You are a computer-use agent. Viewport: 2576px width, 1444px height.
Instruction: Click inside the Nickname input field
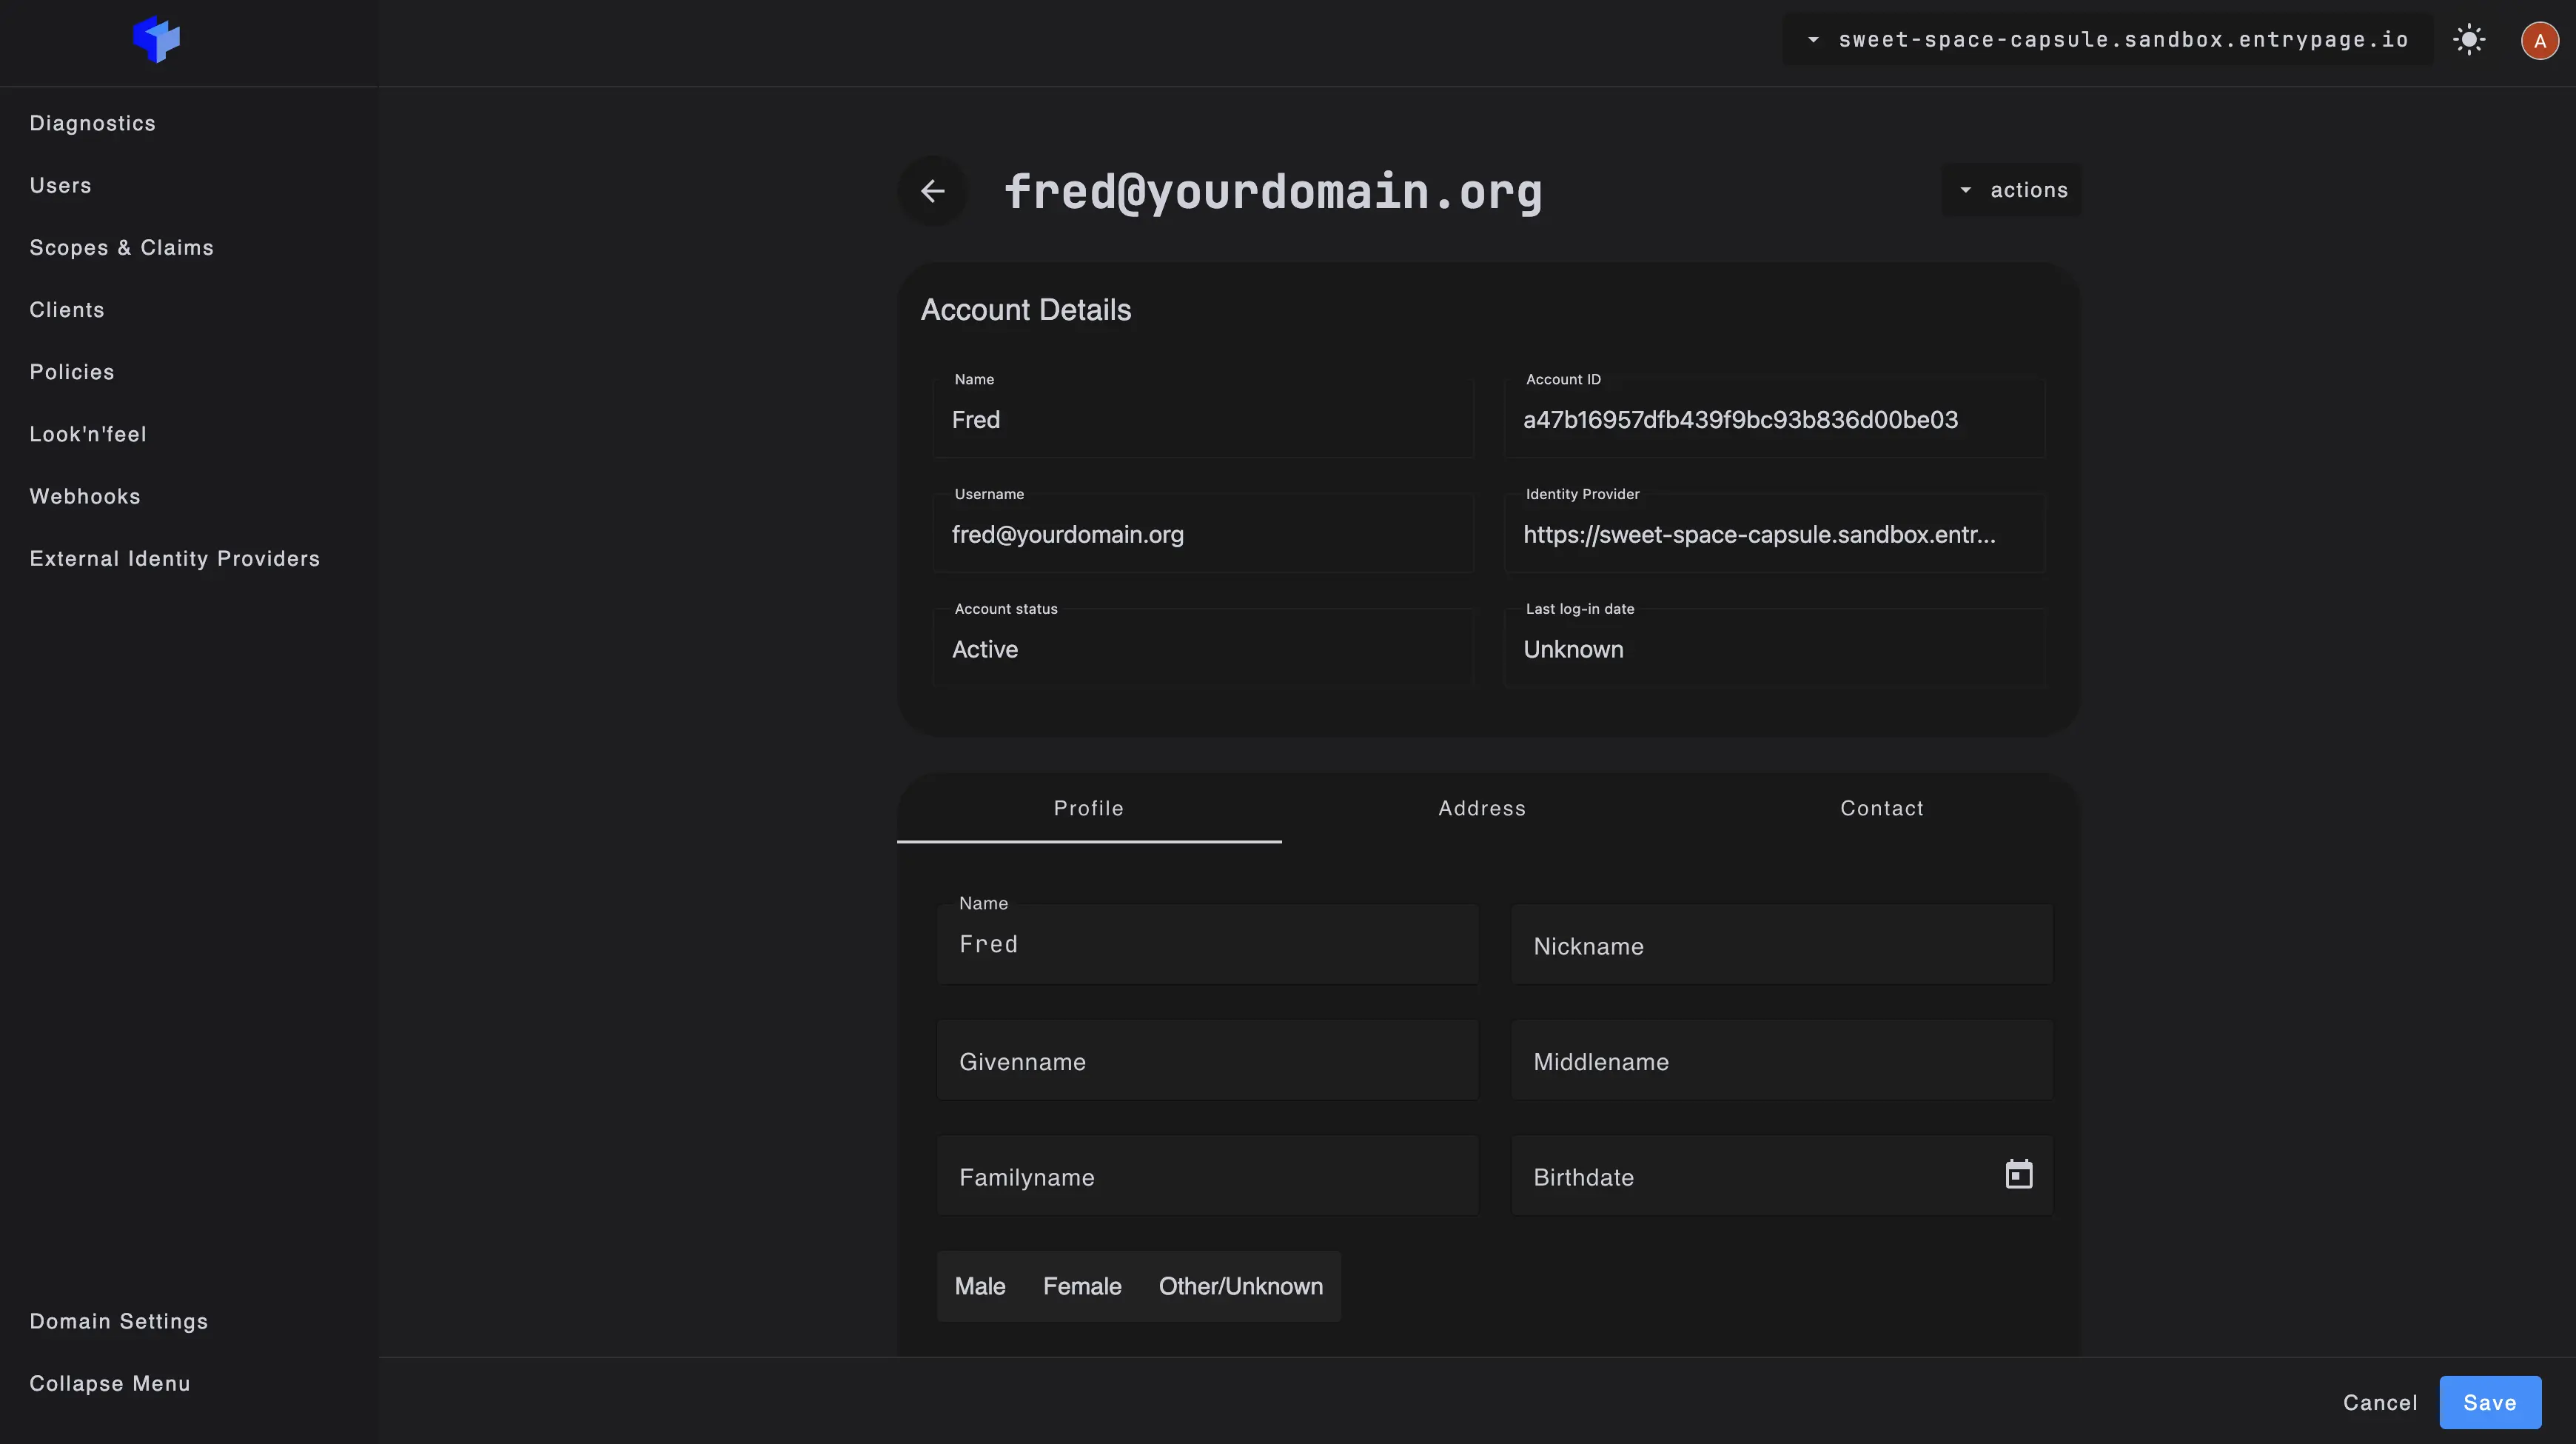click(1780, 945)
